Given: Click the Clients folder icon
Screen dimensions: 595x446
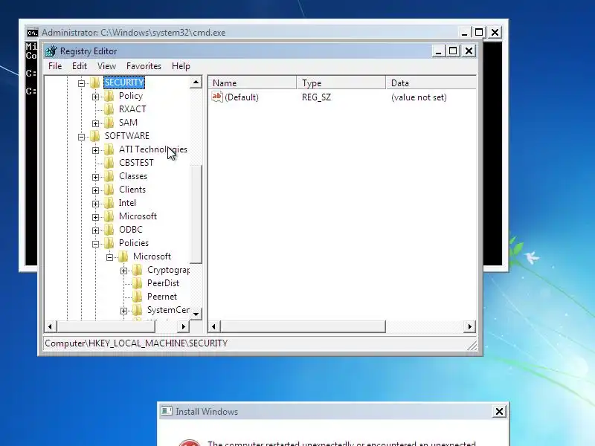Looking at the screenshot, I should (109, 190).
